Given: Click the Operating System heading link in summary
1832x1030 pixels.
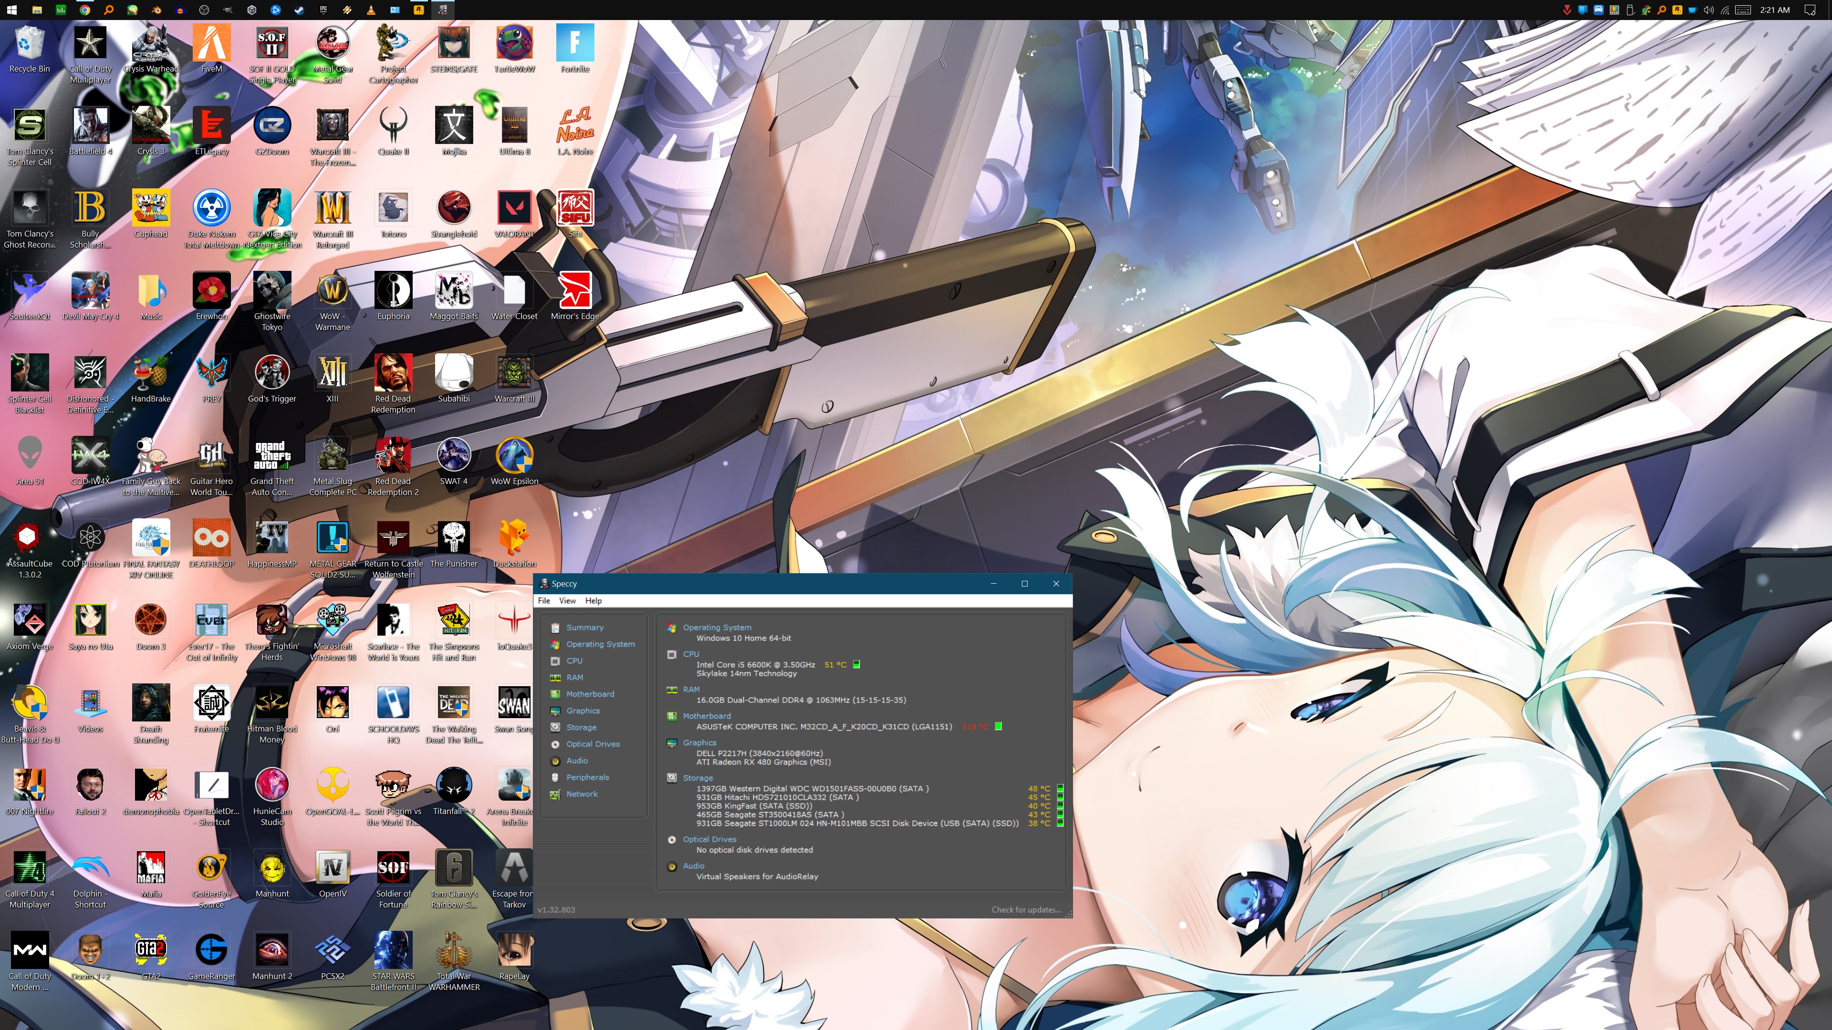Looking at the screenshot, I should (717, 628).
